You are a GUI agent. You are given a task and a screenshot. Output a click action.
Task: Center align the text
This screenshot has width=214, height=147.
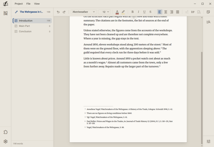[x=166, y=12]
